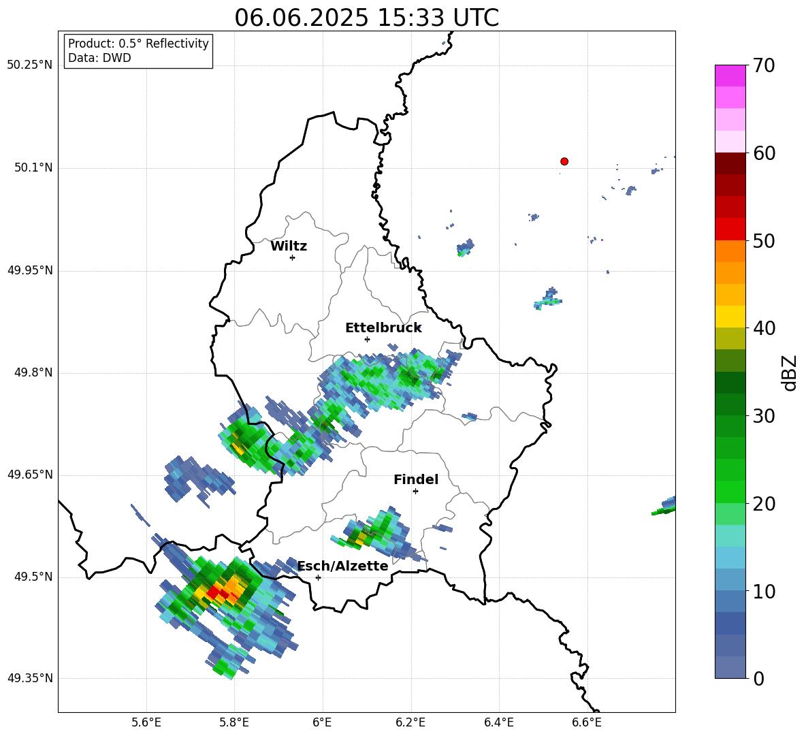Image resolution: width=806 pixels, height=736 pixels.
Task: Click the 5.6°E longitude label
Action: click(x=146, y=722)
